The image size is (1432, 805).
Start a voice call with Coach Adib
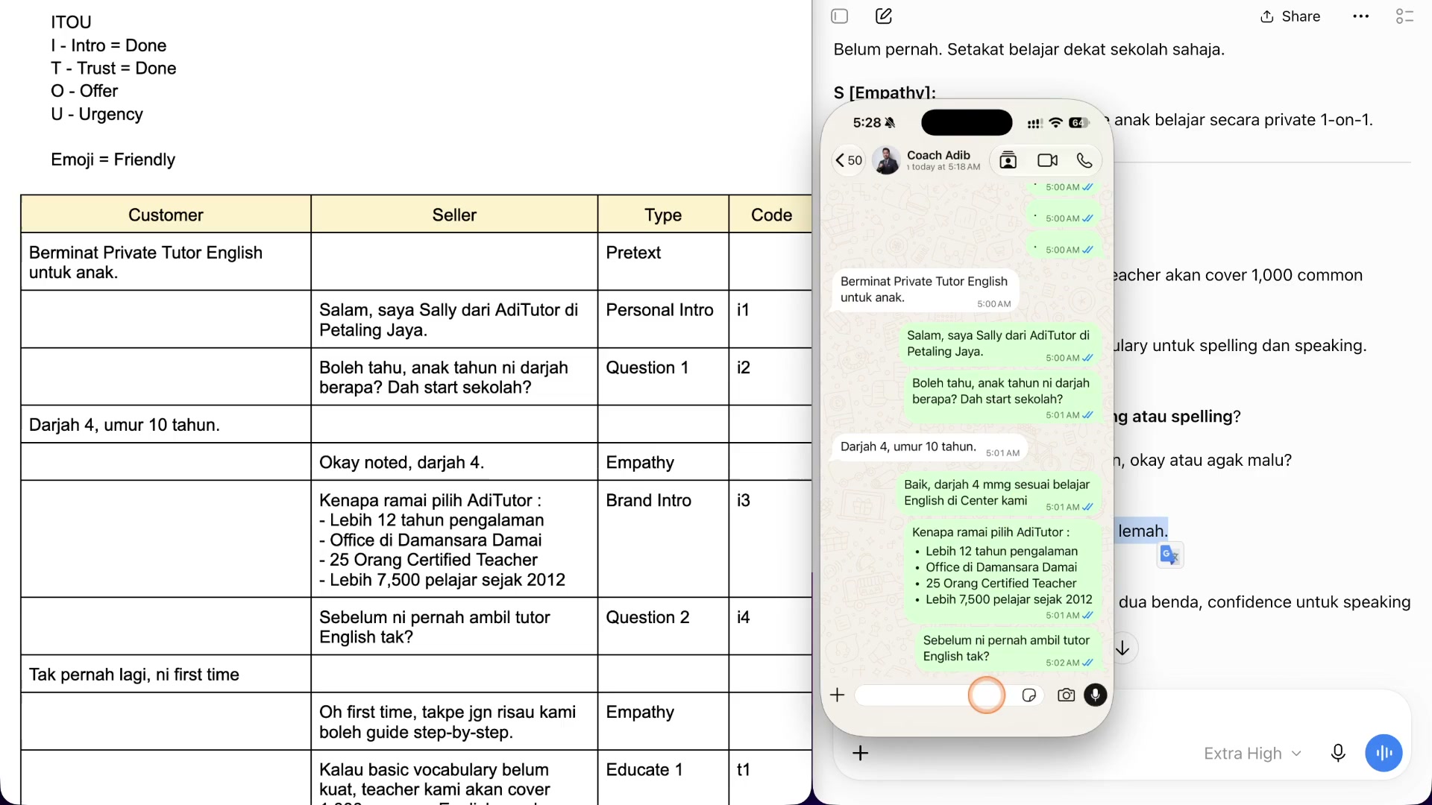point(1084,160)
